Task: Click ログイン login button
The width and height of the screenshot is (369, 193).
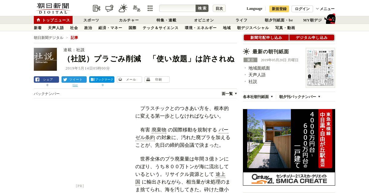Action: [302, 9]
